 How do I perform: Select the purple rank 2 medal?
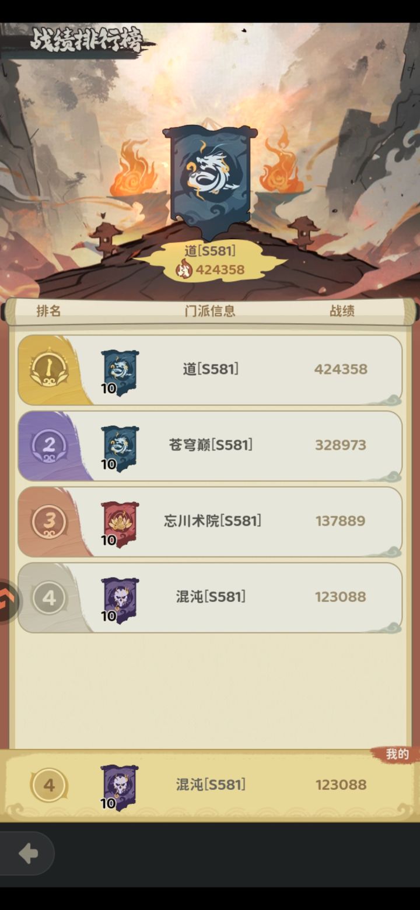tap(49, 446)
